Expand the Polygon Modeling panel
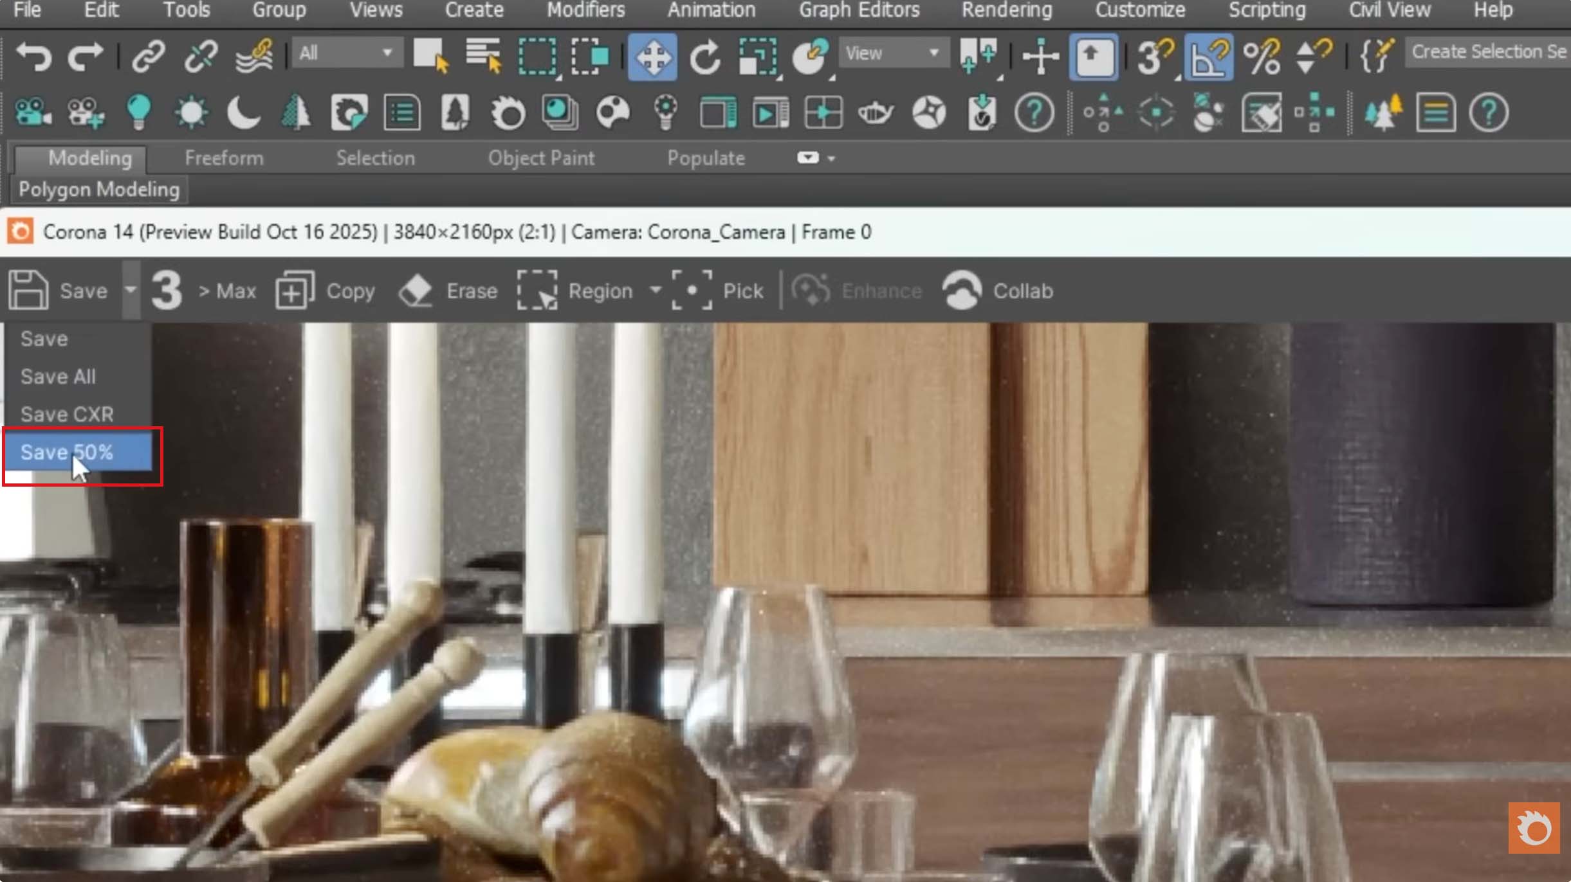 pos(99,190)
